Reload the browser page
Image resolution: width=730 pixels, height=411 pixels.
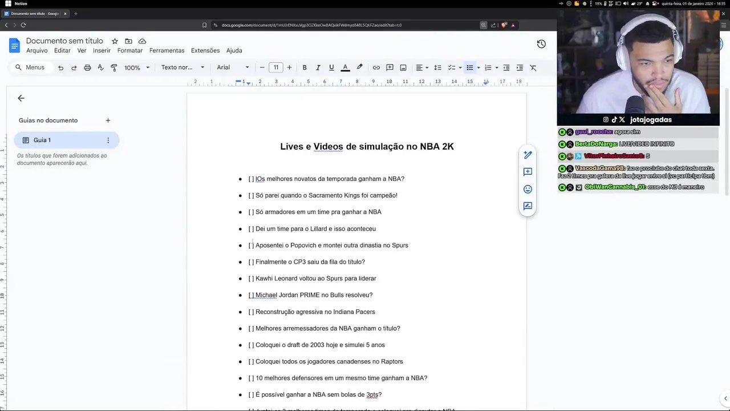pyautogui.click(x=23, y=25)
